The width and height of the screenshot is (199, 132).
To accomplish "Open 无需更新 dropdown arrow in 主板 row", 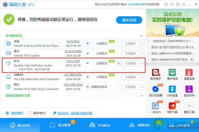I will pyautogui.click(x=142, y=44).
